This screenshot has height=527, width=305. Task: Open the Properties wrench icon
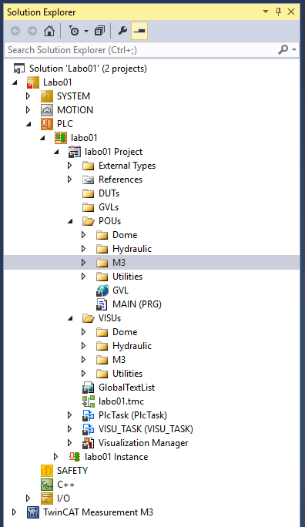click(x=122, y=32)
